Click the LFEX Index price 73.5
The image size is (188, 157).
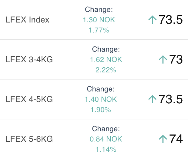point(171,20)
